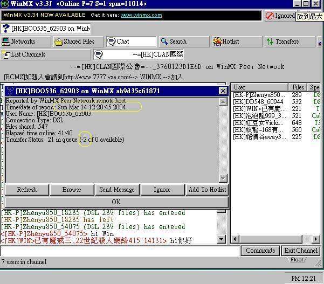324x284 pixels.
Task: Open the Transfers tab
Action: (x=289, y=41)
